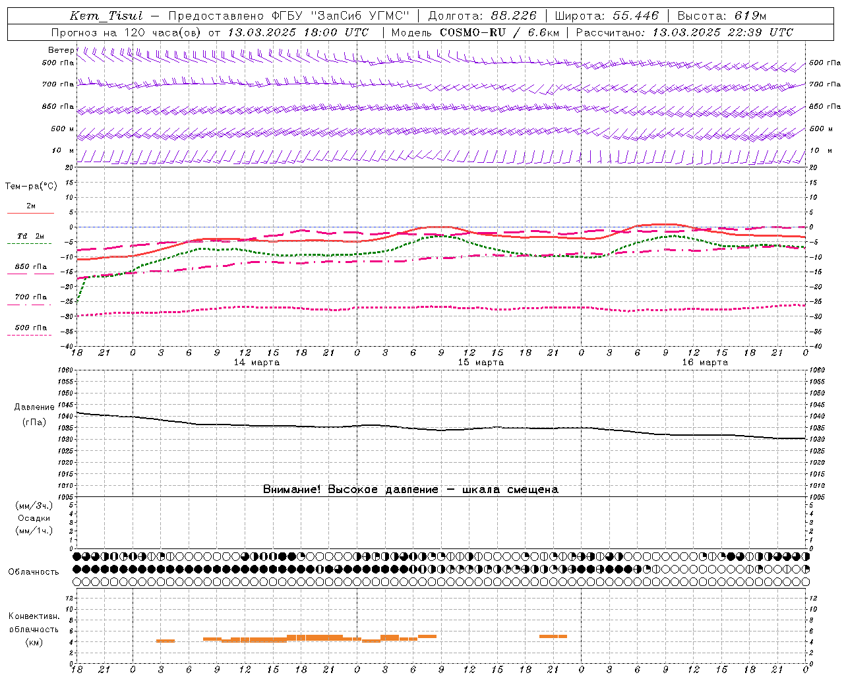Click the model name COSMO-RU / 6.6км
Viewport: 844px width, 675px height.
click(x=499, y=32)
